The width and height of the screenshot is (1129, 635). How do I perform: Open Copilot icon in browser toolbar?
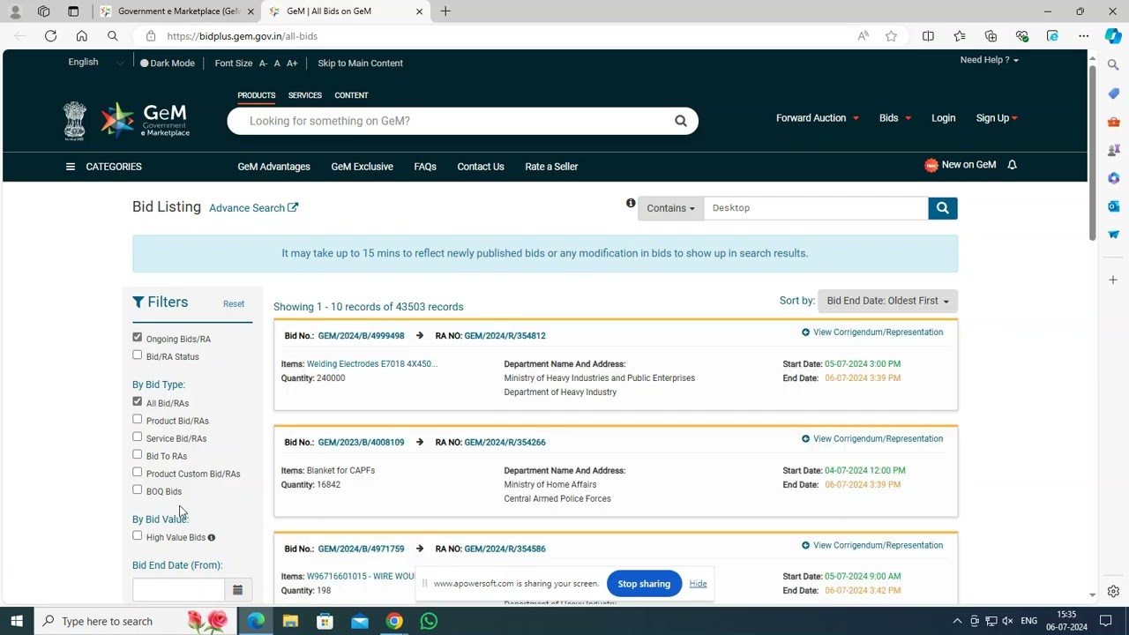click(x=1113, y=36)
